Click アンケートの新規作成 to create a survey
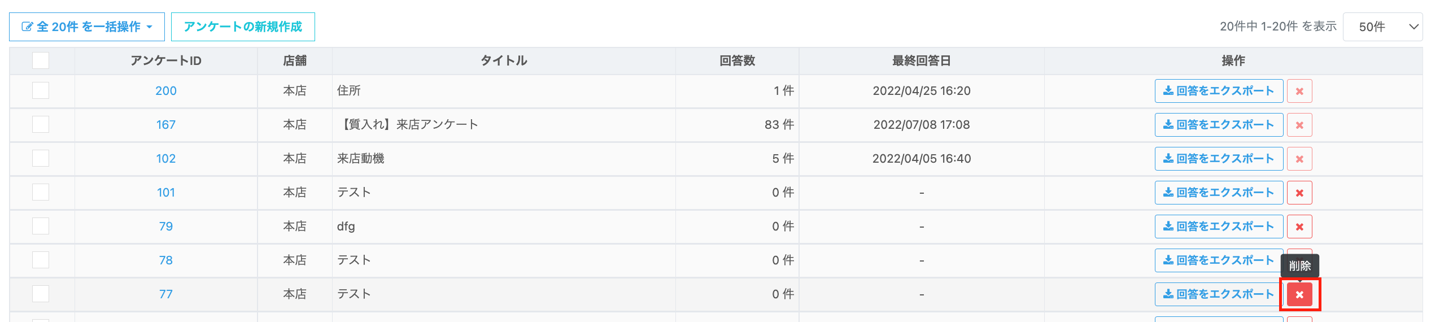This screenshot has width=1431, height=322. (x=243, y=27)
